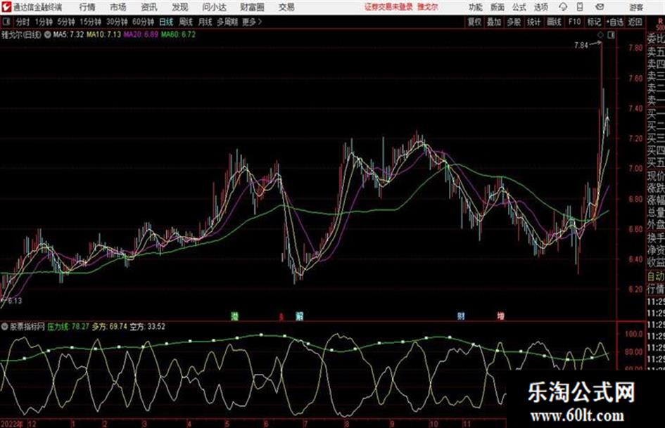Open the 交易 menu
Screen dimensions: 665x428
tap(286, 7)
